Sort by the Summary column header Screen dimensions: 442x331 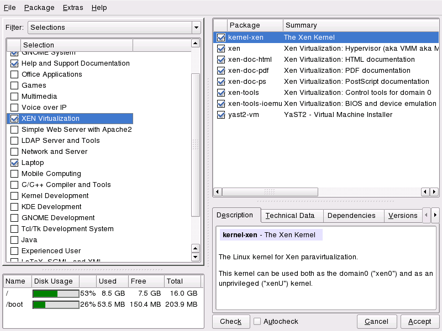pyautogui.click(x=361, y=25)
